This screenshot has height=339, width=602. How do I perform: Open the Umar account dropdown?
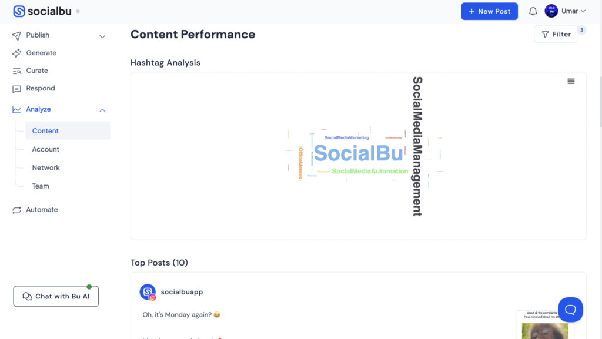click(x=574, y=11)
